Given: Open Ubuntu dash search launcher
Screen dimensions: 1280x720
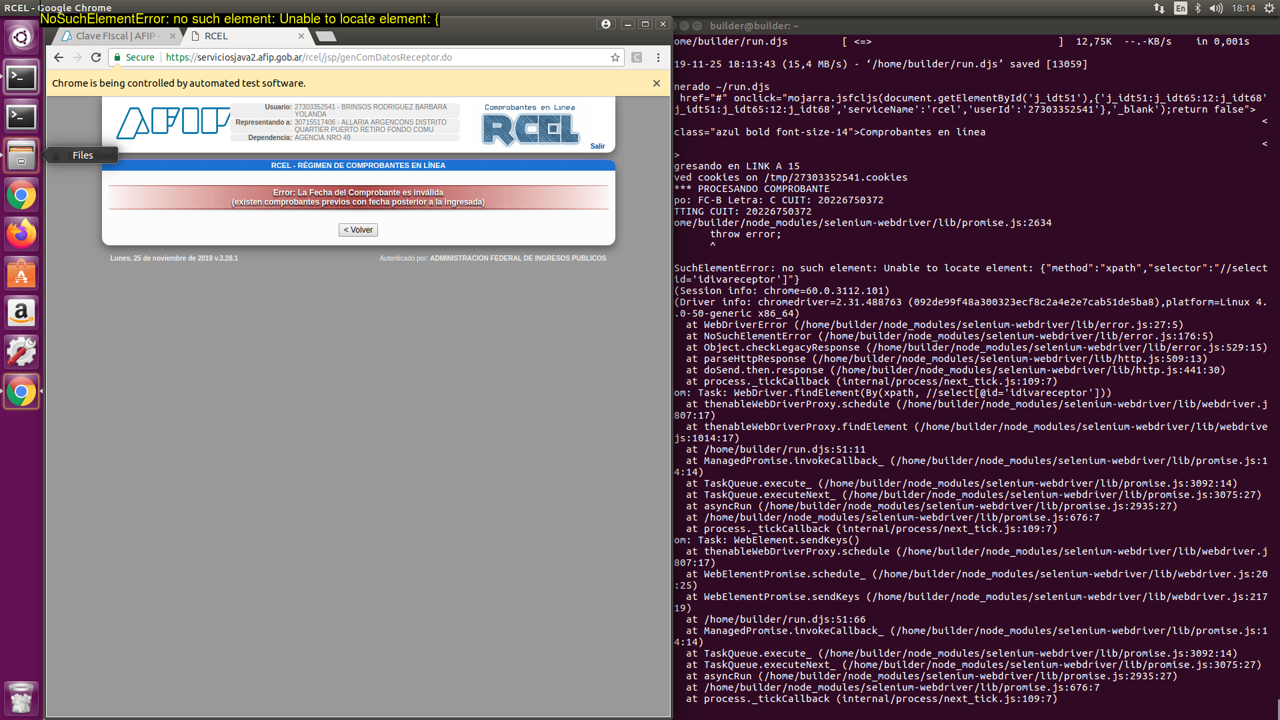Looking at the screenshot, I should [21, 37].
